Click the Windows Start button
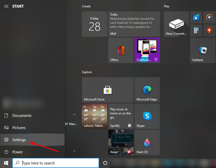Image resolution: width=216 pixels, height=168 pixels. click(6, 163)
